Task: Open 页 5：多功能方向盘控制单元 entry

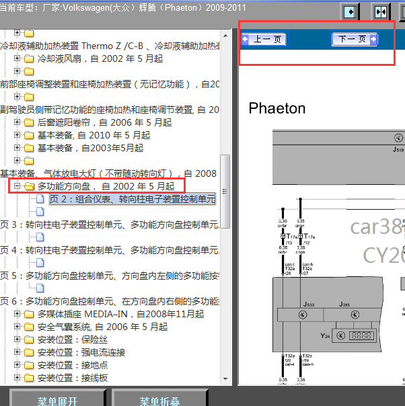Action: coord(110,276)
